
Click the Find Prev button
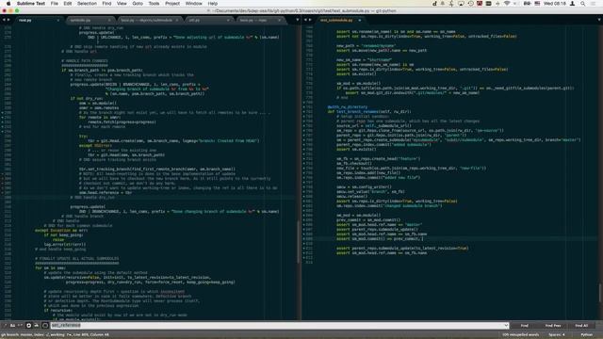(x=553, y=326)
